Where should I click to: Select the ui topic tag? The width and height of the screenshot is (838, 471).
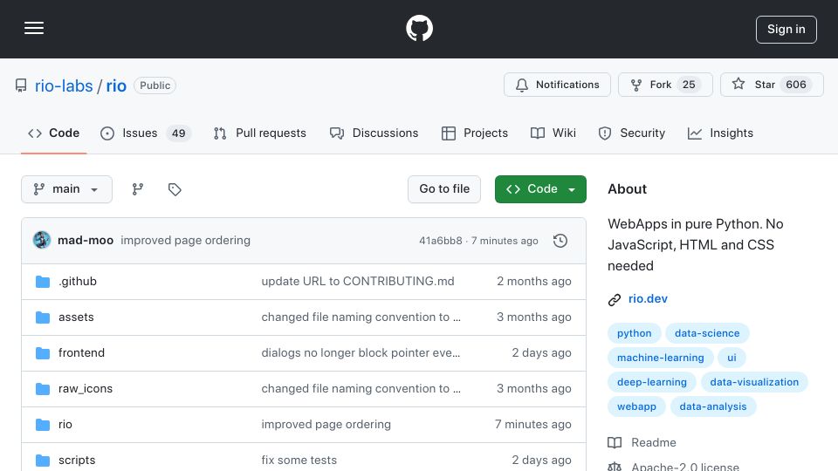click(732, 358)
